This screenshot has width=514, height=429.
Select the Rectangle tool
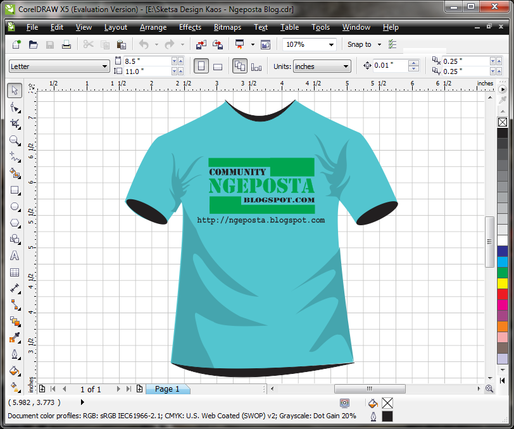[x=15, y=190]
